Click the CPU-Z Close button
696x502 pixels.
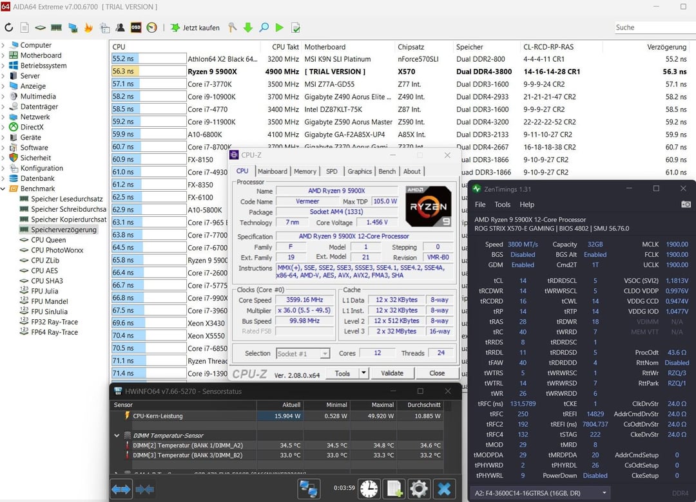coord(437,373)
